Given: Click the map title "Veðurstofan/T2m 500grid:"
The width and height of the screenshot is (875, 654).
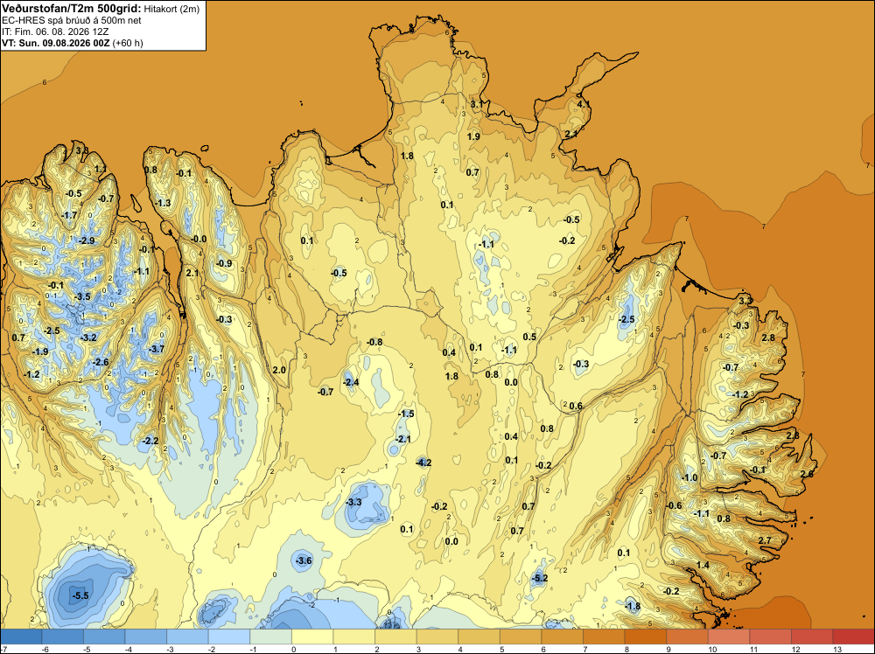Looking at the screenshot, I should (x=71, y=9).
